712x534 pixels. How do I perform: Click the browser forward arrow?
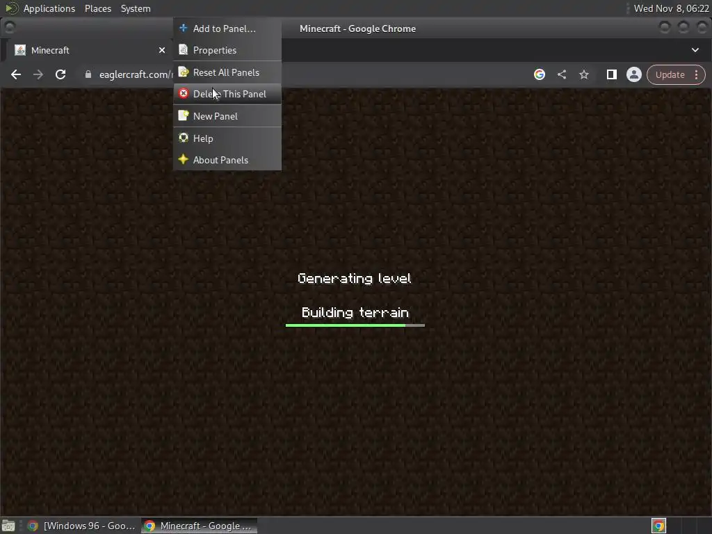[38, 74]
